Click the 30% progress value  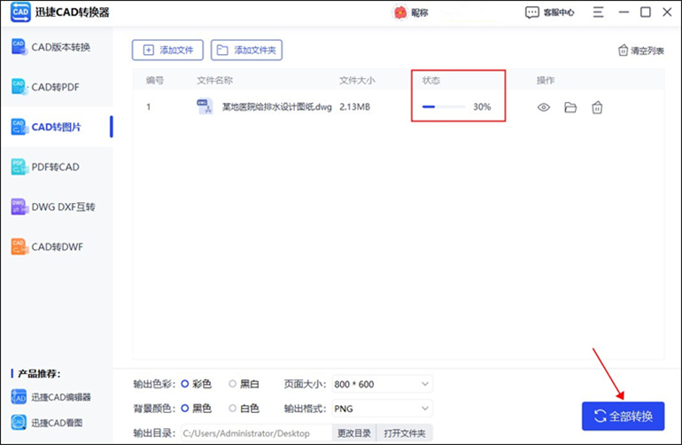pyautogui.click(x=482, y=106)
